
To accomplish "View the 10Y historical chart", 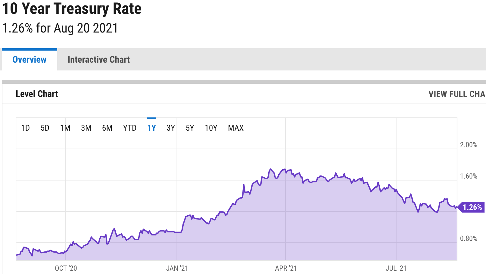I will 211,128.
